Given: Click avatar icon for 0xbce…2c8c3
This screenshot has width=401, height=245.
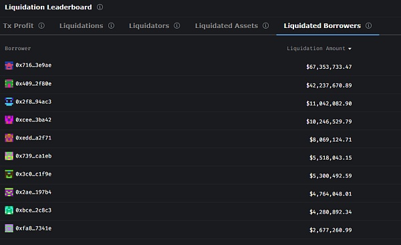Looking at the screenshot, I should coord(9,210).
